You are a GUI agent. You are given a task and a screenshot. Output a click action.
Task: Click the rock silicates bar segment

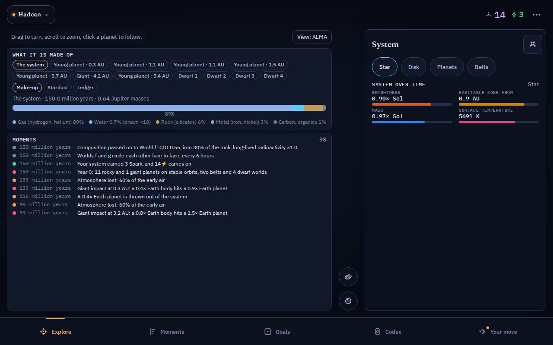point(314,108)
